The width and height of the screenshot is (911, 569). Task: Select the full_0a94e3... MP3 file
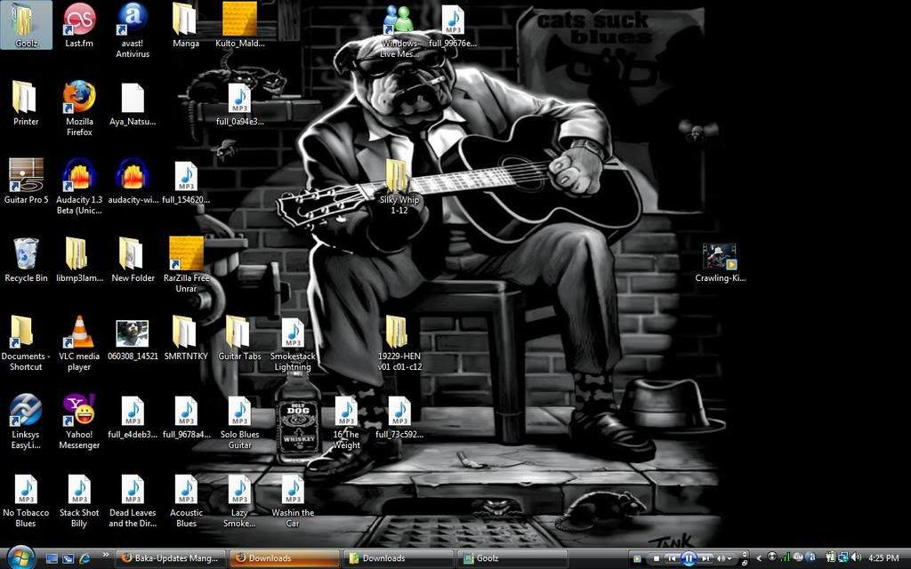click(x=239, y=105)
